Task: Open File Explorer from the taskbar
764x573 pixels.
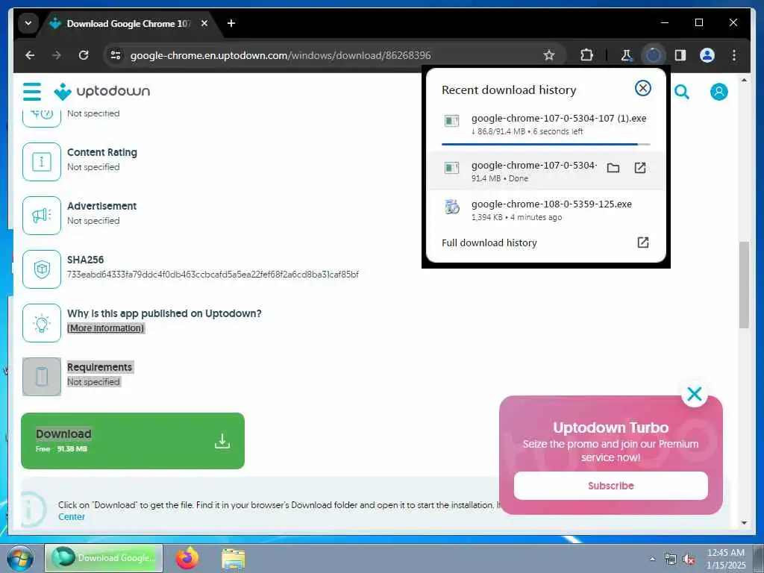Action: click(234, 559)
